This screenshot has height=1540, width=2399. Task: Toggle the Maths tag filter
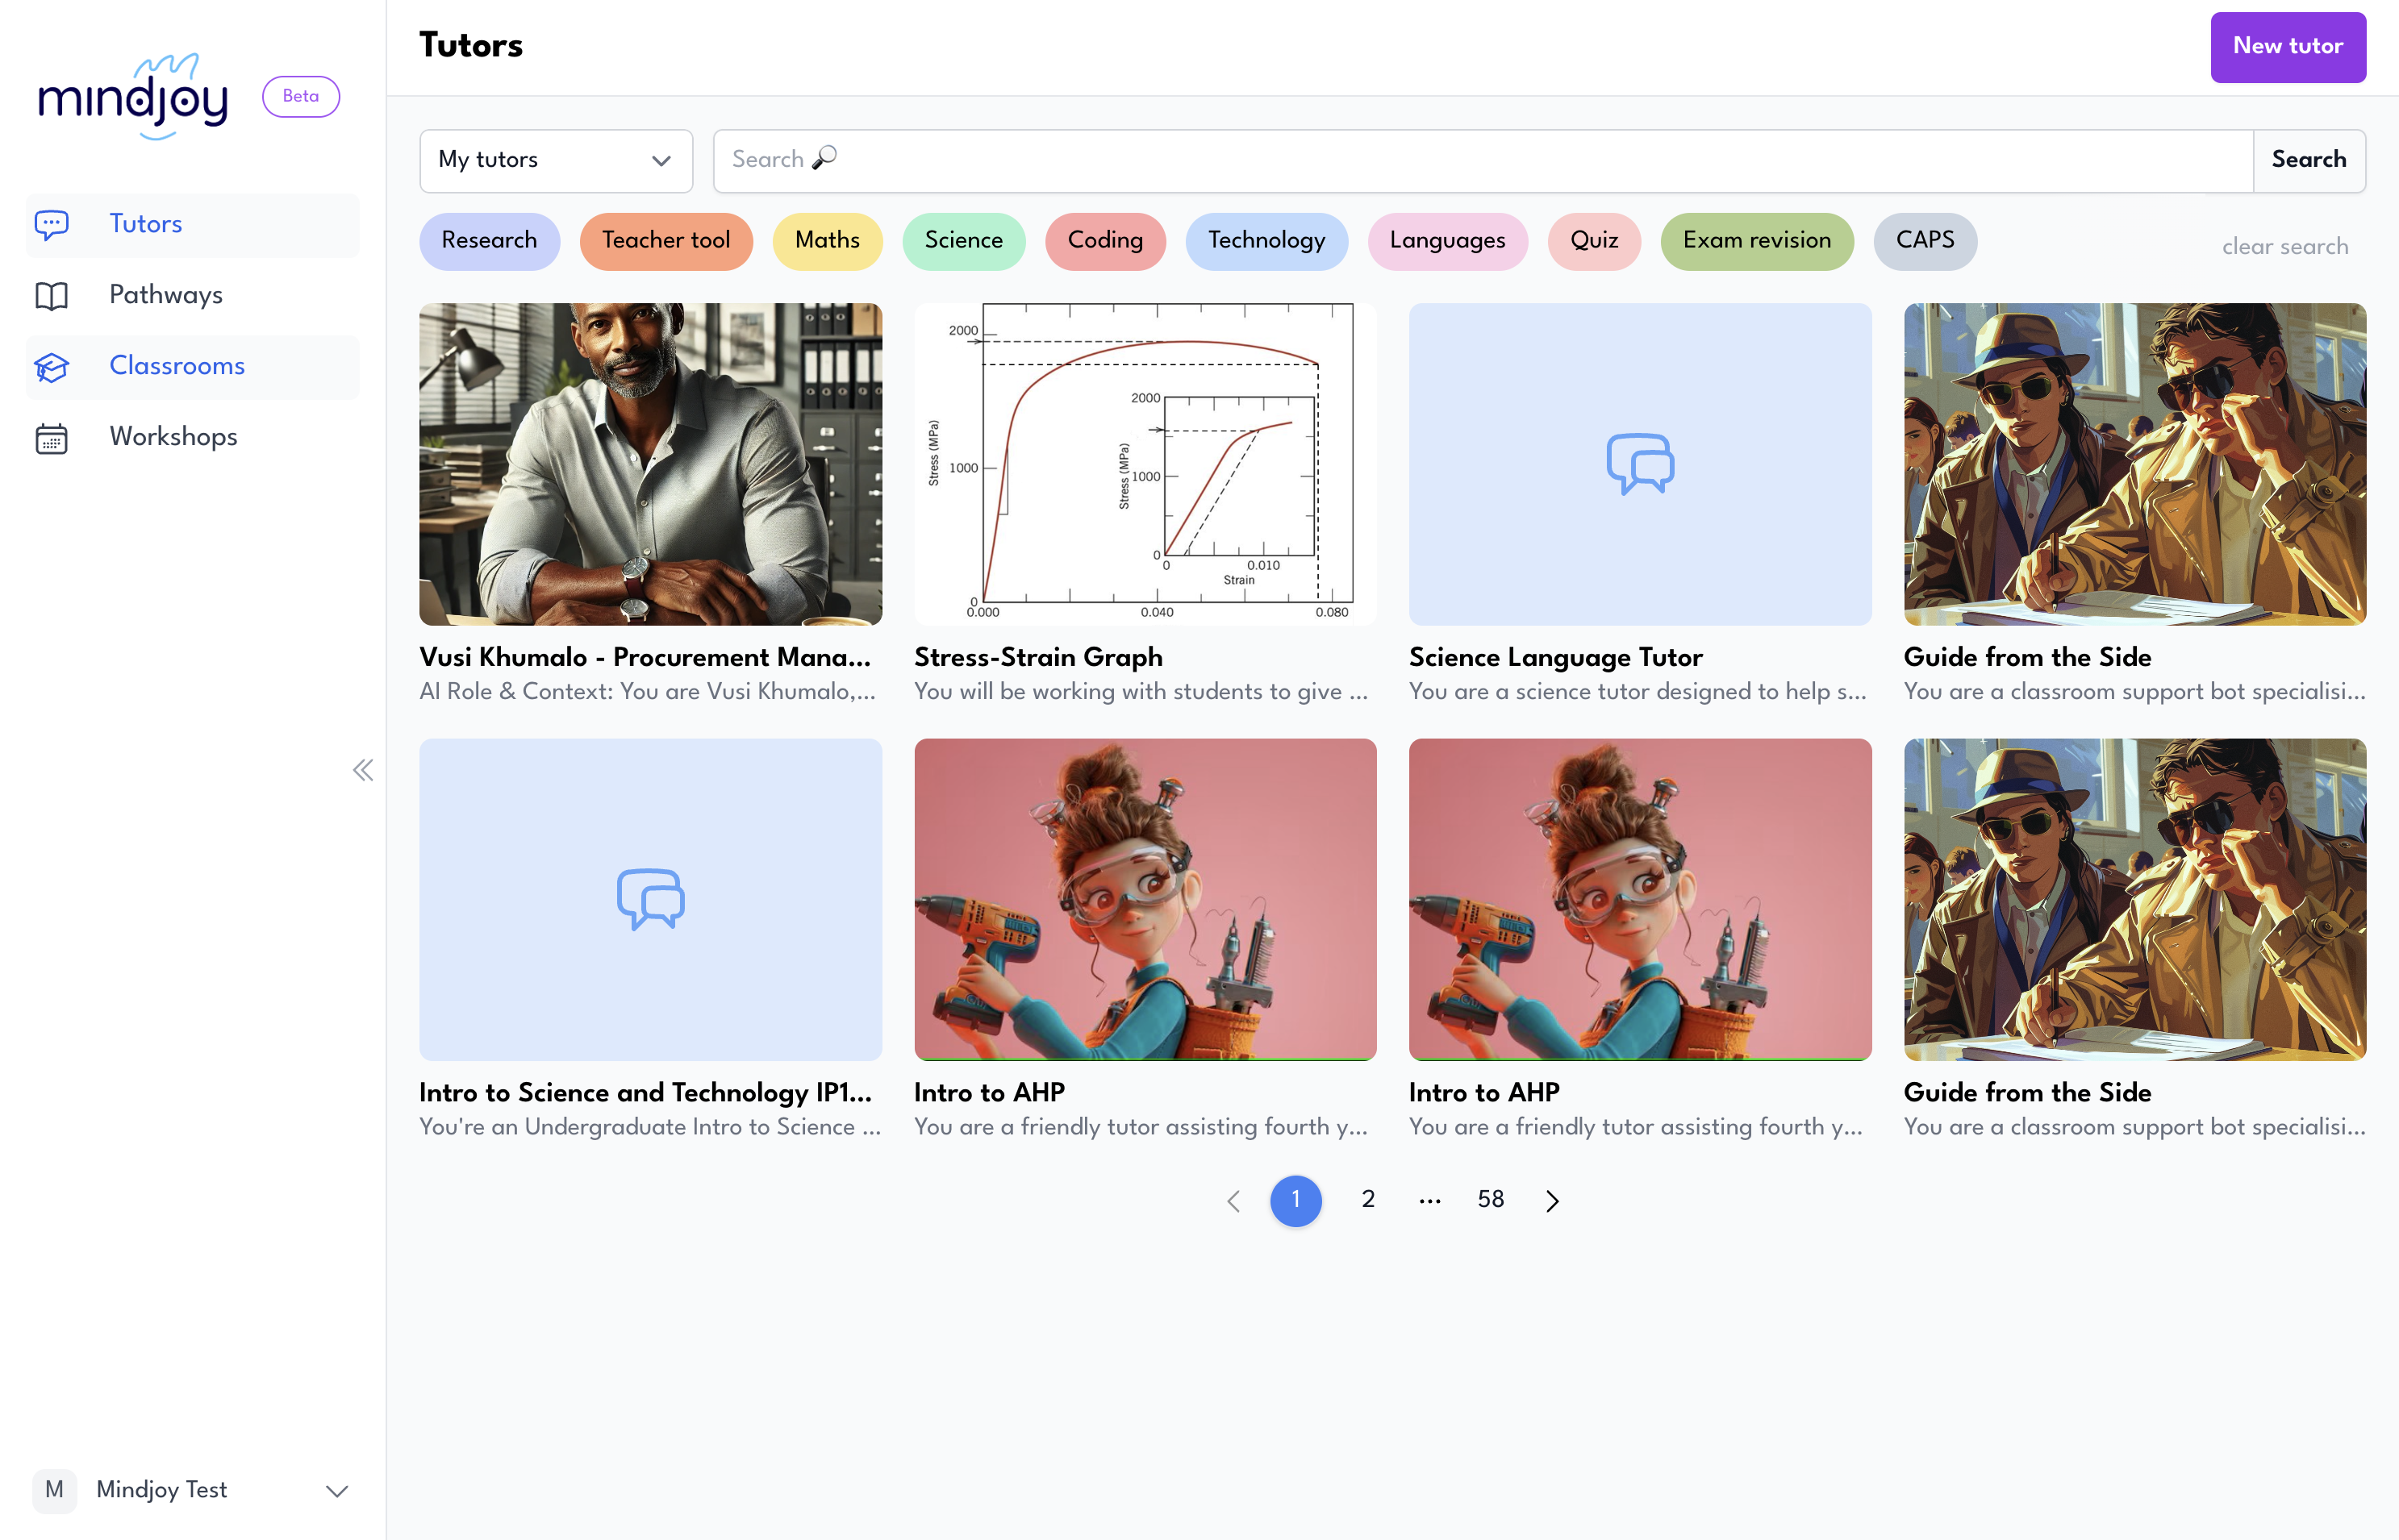point(826,241)
